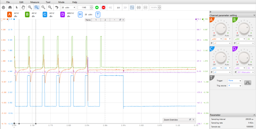Click the H horizontal timebase button
The width and height of the screenshot is (256, 129).
pos(80,14)
